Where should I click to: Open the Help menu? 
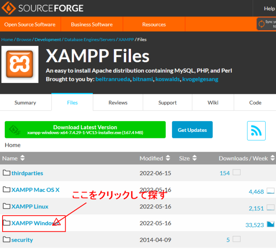(x=270, y=9)
